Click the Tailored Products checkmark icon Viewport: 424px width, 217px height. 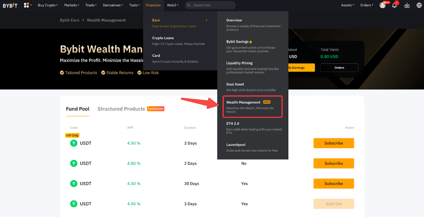tap(62, 73)
